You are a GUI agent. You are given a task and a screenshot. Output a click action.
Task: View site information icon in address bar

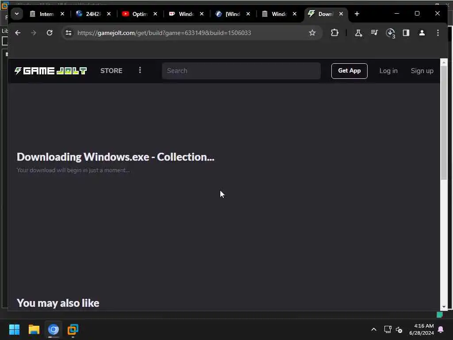69,33
